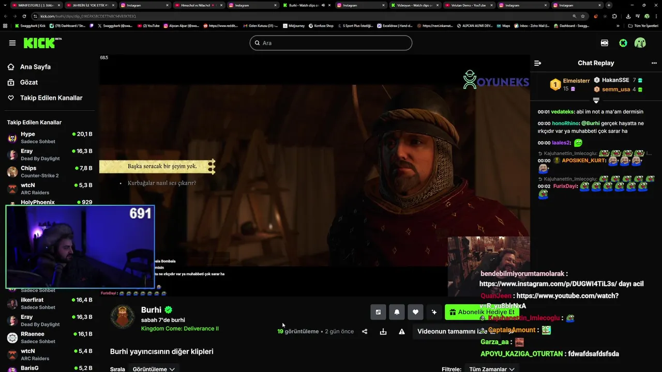Click the address bar URL

click(88, 16)
